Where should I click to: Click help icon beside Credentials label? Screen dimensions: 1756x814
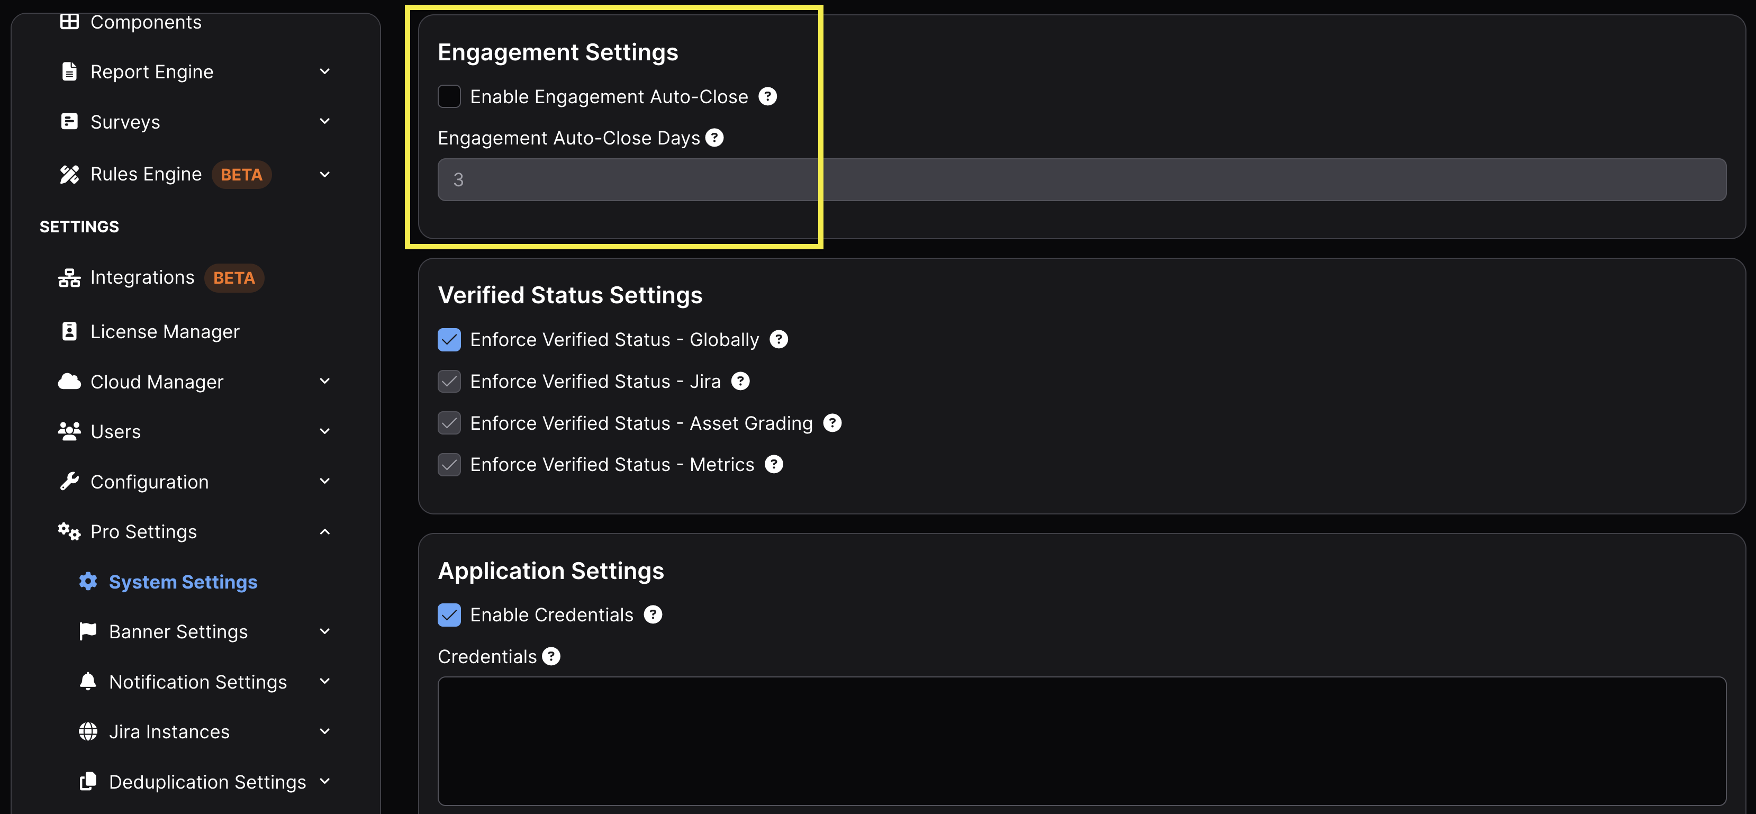point(551,656)
